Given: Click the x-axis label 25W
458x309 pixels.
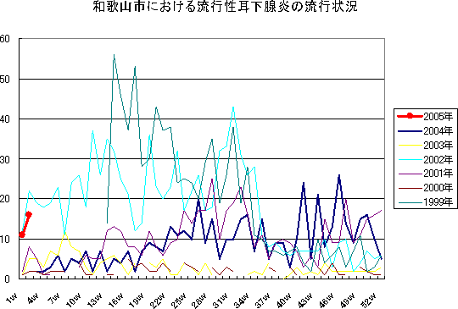Looking at the screenshot, I should (x=179, y=300).
